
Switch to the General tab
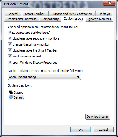pyautogui.click(x=13, y=14)
